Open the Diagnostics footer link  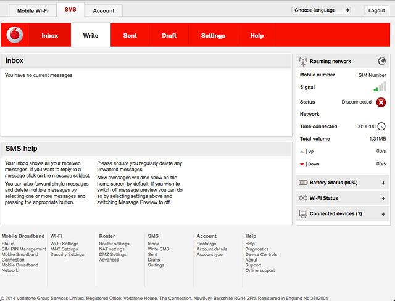(257, 249)
